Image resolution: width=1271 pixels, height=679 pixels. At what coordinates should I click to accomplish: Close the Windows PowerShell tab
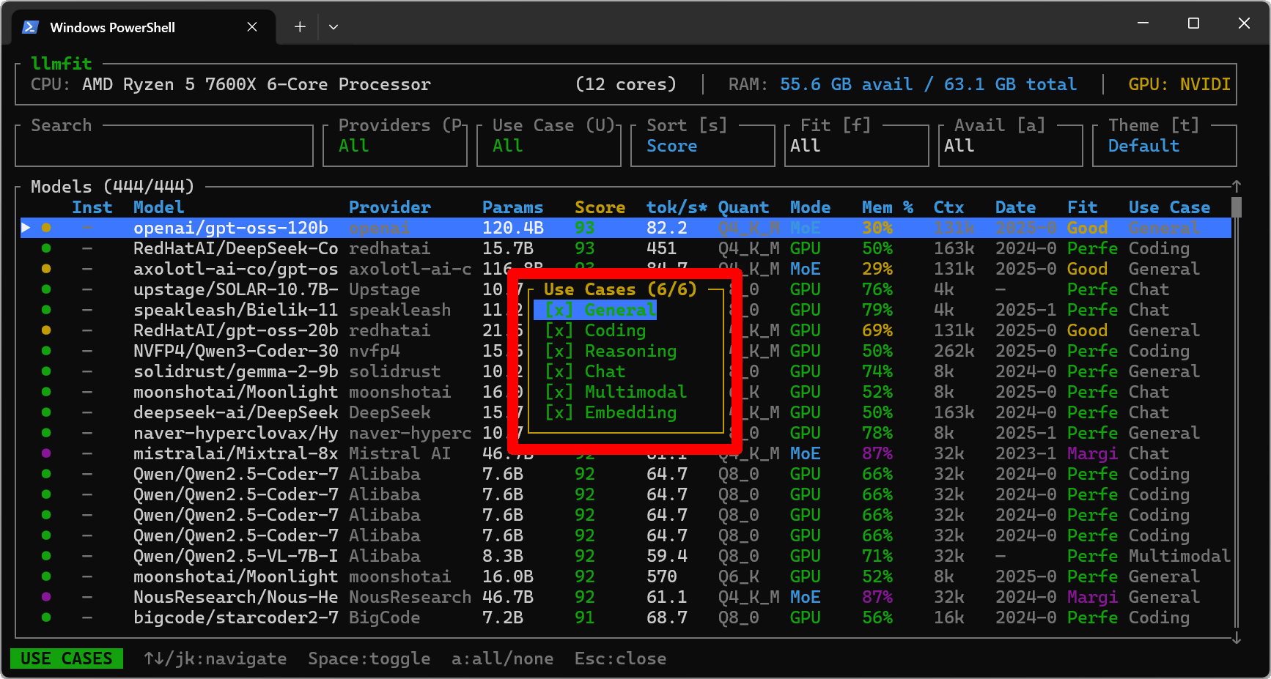coord(252,27)
